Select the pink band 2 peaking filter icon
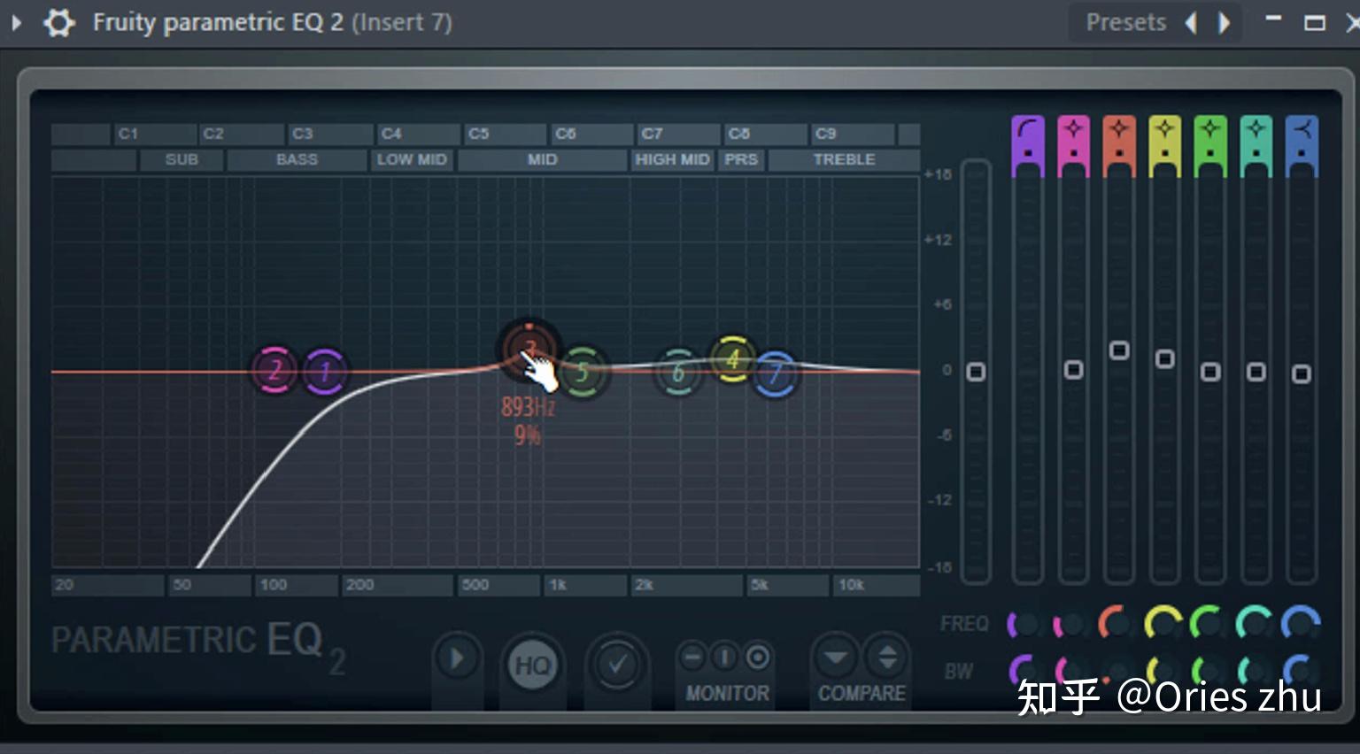This screenshot has width=1360, height=754. click(1073, 142)
